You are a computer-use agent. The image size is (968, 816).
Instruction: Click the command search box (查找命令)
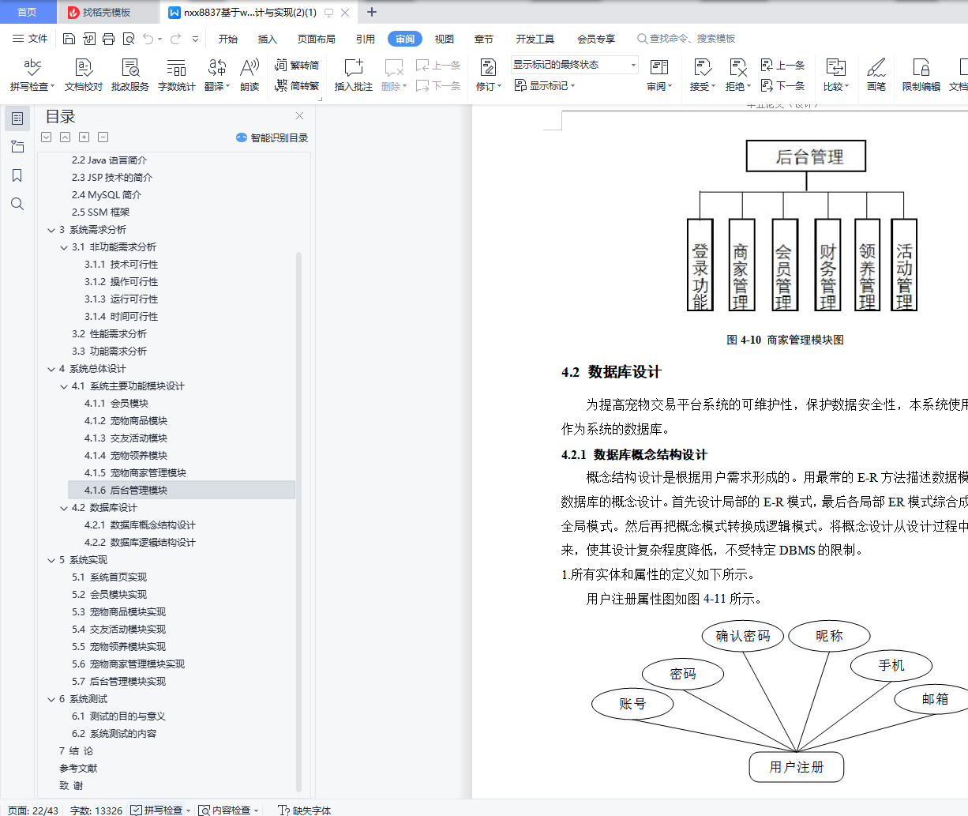click(686, 39)
